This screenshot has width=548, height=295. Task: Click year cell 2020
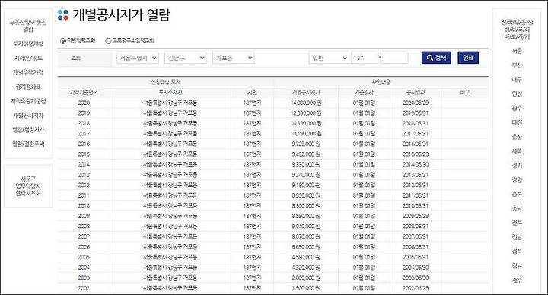pyautogui.click(x=84, y=103)
